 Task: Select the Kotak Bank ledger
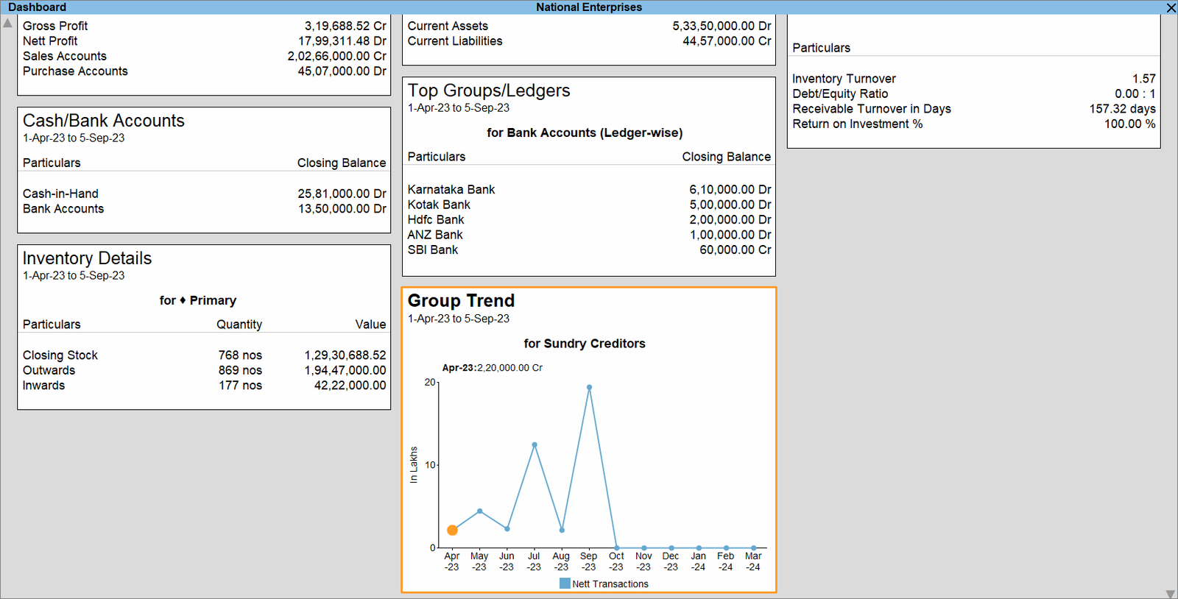589,205
